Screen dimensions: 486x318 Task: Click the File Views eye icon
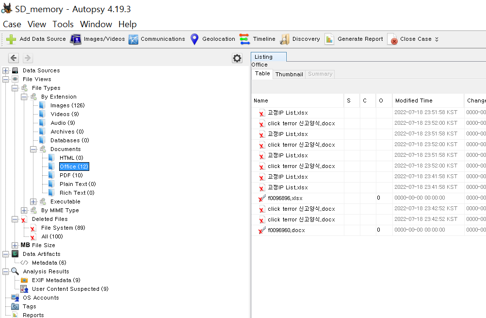click(15, 79)
